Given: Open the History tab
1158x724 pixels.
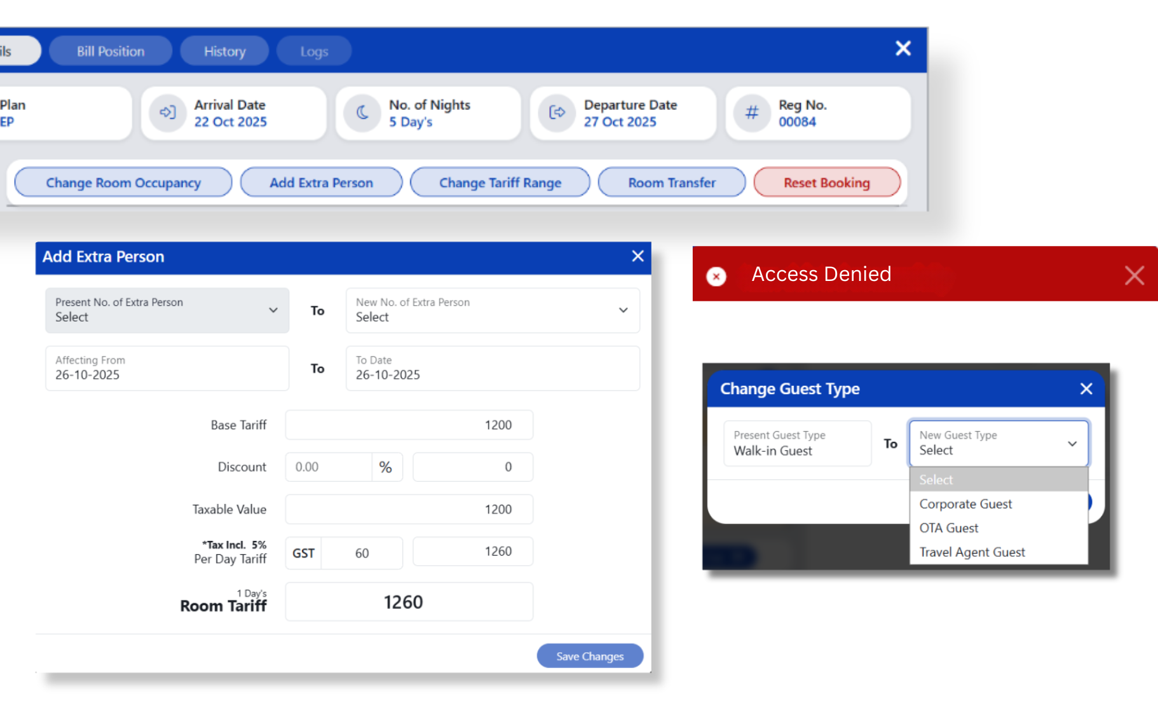Looking at the screenshot, I should click(x=224, y=51).
